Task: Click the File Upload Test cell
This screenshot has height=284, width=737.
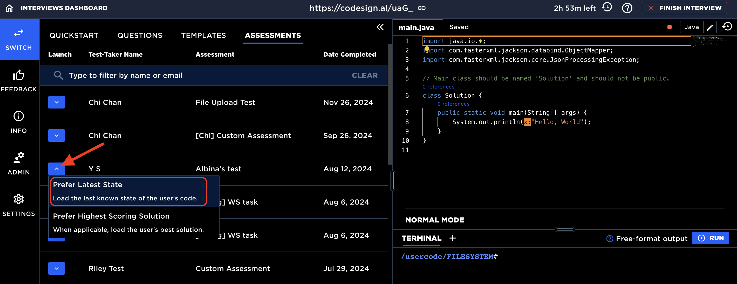Action: coord(225,102)
